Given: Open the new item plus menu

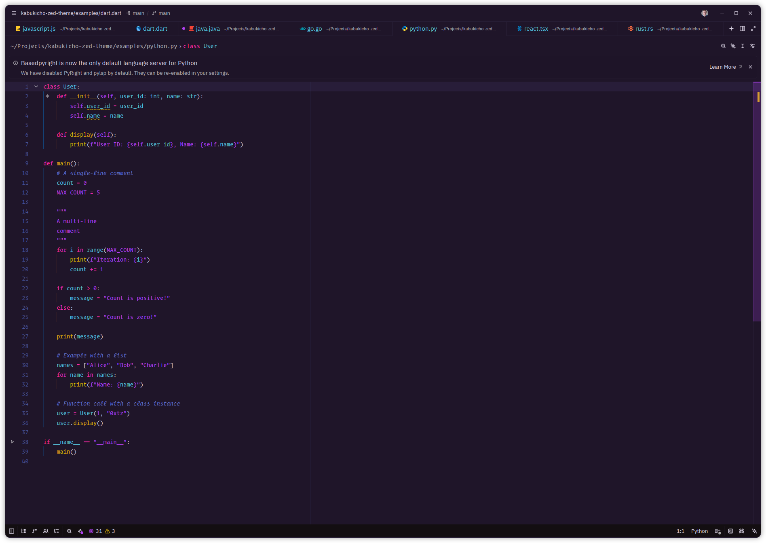Looking at the screenshot, I should (x=731, y=29).
